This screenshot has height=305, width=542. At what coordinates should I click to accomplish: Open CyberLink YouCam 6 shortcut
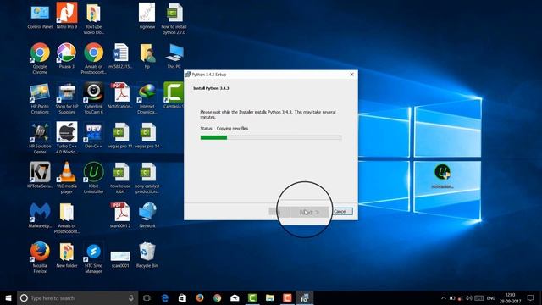tap(93, 98)
